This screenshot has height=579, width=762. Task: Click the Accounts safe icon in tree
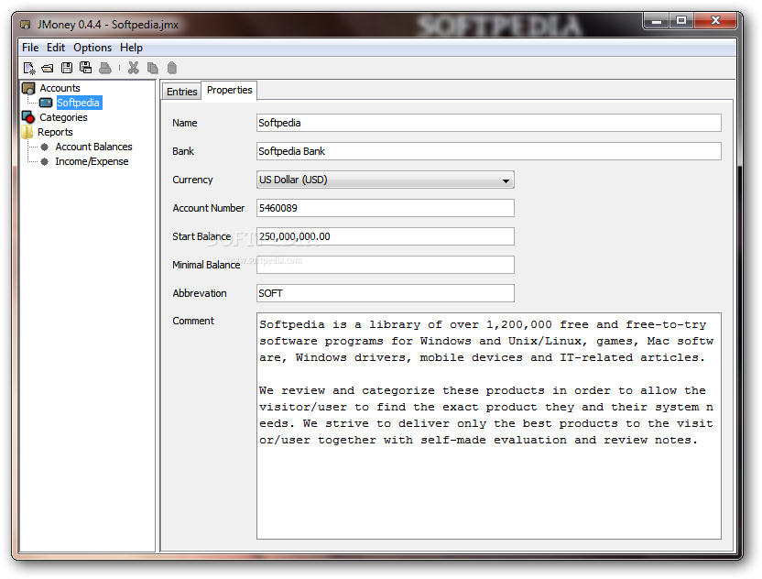pyautogui.click(x=28, y=88)
